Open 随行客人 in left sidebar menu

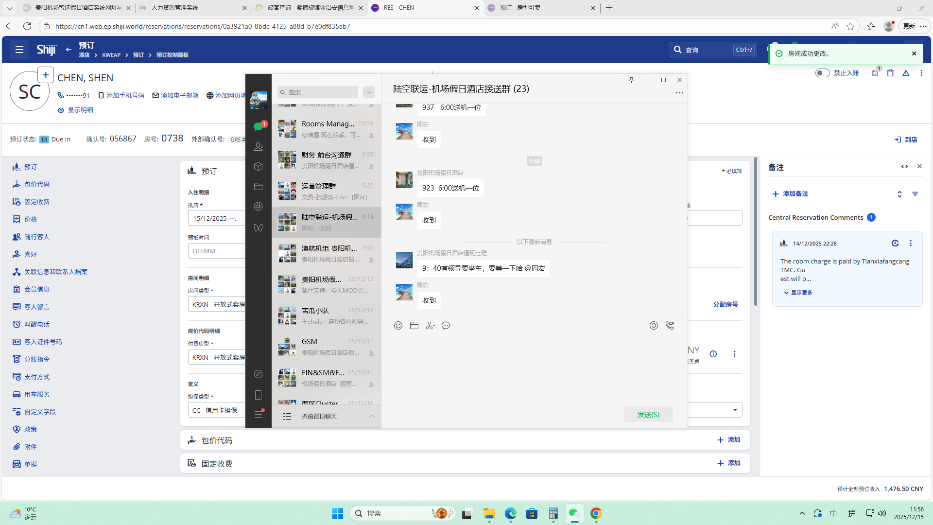coord(36,237)
